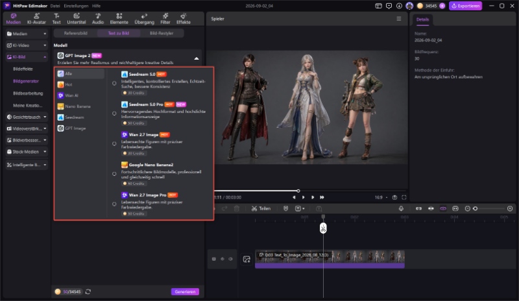
Task: Open the aspect ratio 16:9 dropdown
Action: coord(381,197)
